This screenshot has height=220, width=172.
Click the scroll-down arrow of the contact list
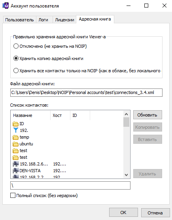(x=127, y=175)
